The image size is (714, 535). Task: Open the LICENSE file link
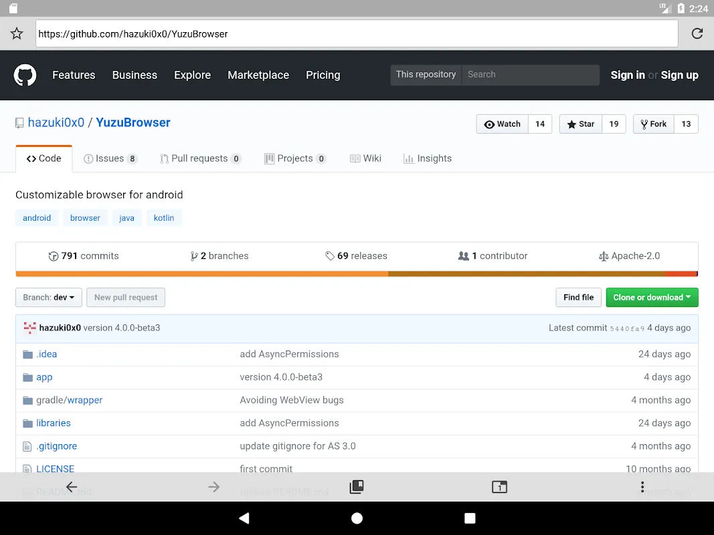coord(55,469)
